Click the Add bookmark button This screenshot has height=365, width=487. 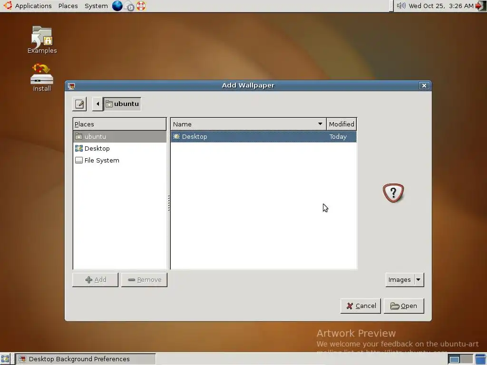click(x=95, y=279)
